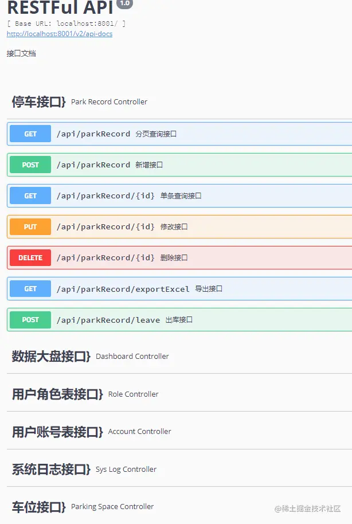Click the 接口文档 description text
The image size is (352, 524).
tap(21, 53)
